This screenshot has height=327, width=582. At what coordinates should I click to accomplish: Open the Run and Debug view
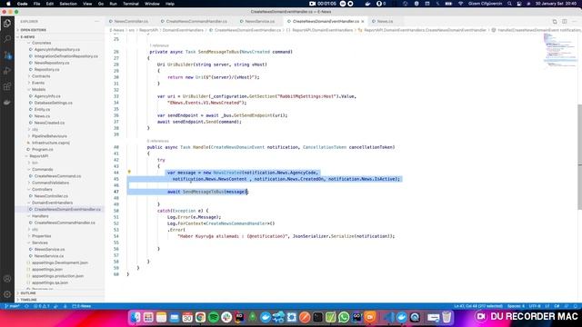pyautogui.click(x=7, y=71)
